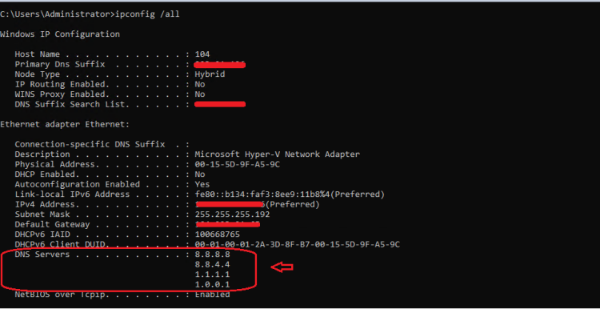Click the subnet mask 255.255.255.192
The image size is (600, 309).
pos(232,214)
